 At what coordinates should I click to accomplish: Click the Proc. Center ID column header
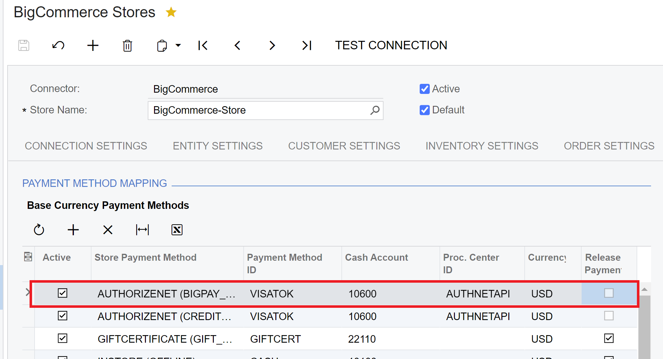tap(482, 263)
